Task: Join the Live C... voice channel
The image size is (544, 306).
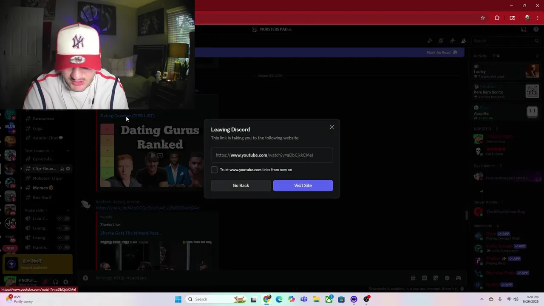Action: click(x=40, y=218)
